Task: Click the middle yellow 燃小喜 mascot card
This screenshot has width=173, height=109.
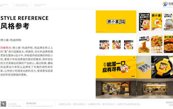Action: click(117, 45)
